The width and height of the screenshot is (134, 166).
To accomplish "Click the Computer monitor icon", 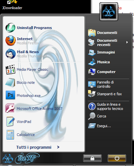I will 92,72.
